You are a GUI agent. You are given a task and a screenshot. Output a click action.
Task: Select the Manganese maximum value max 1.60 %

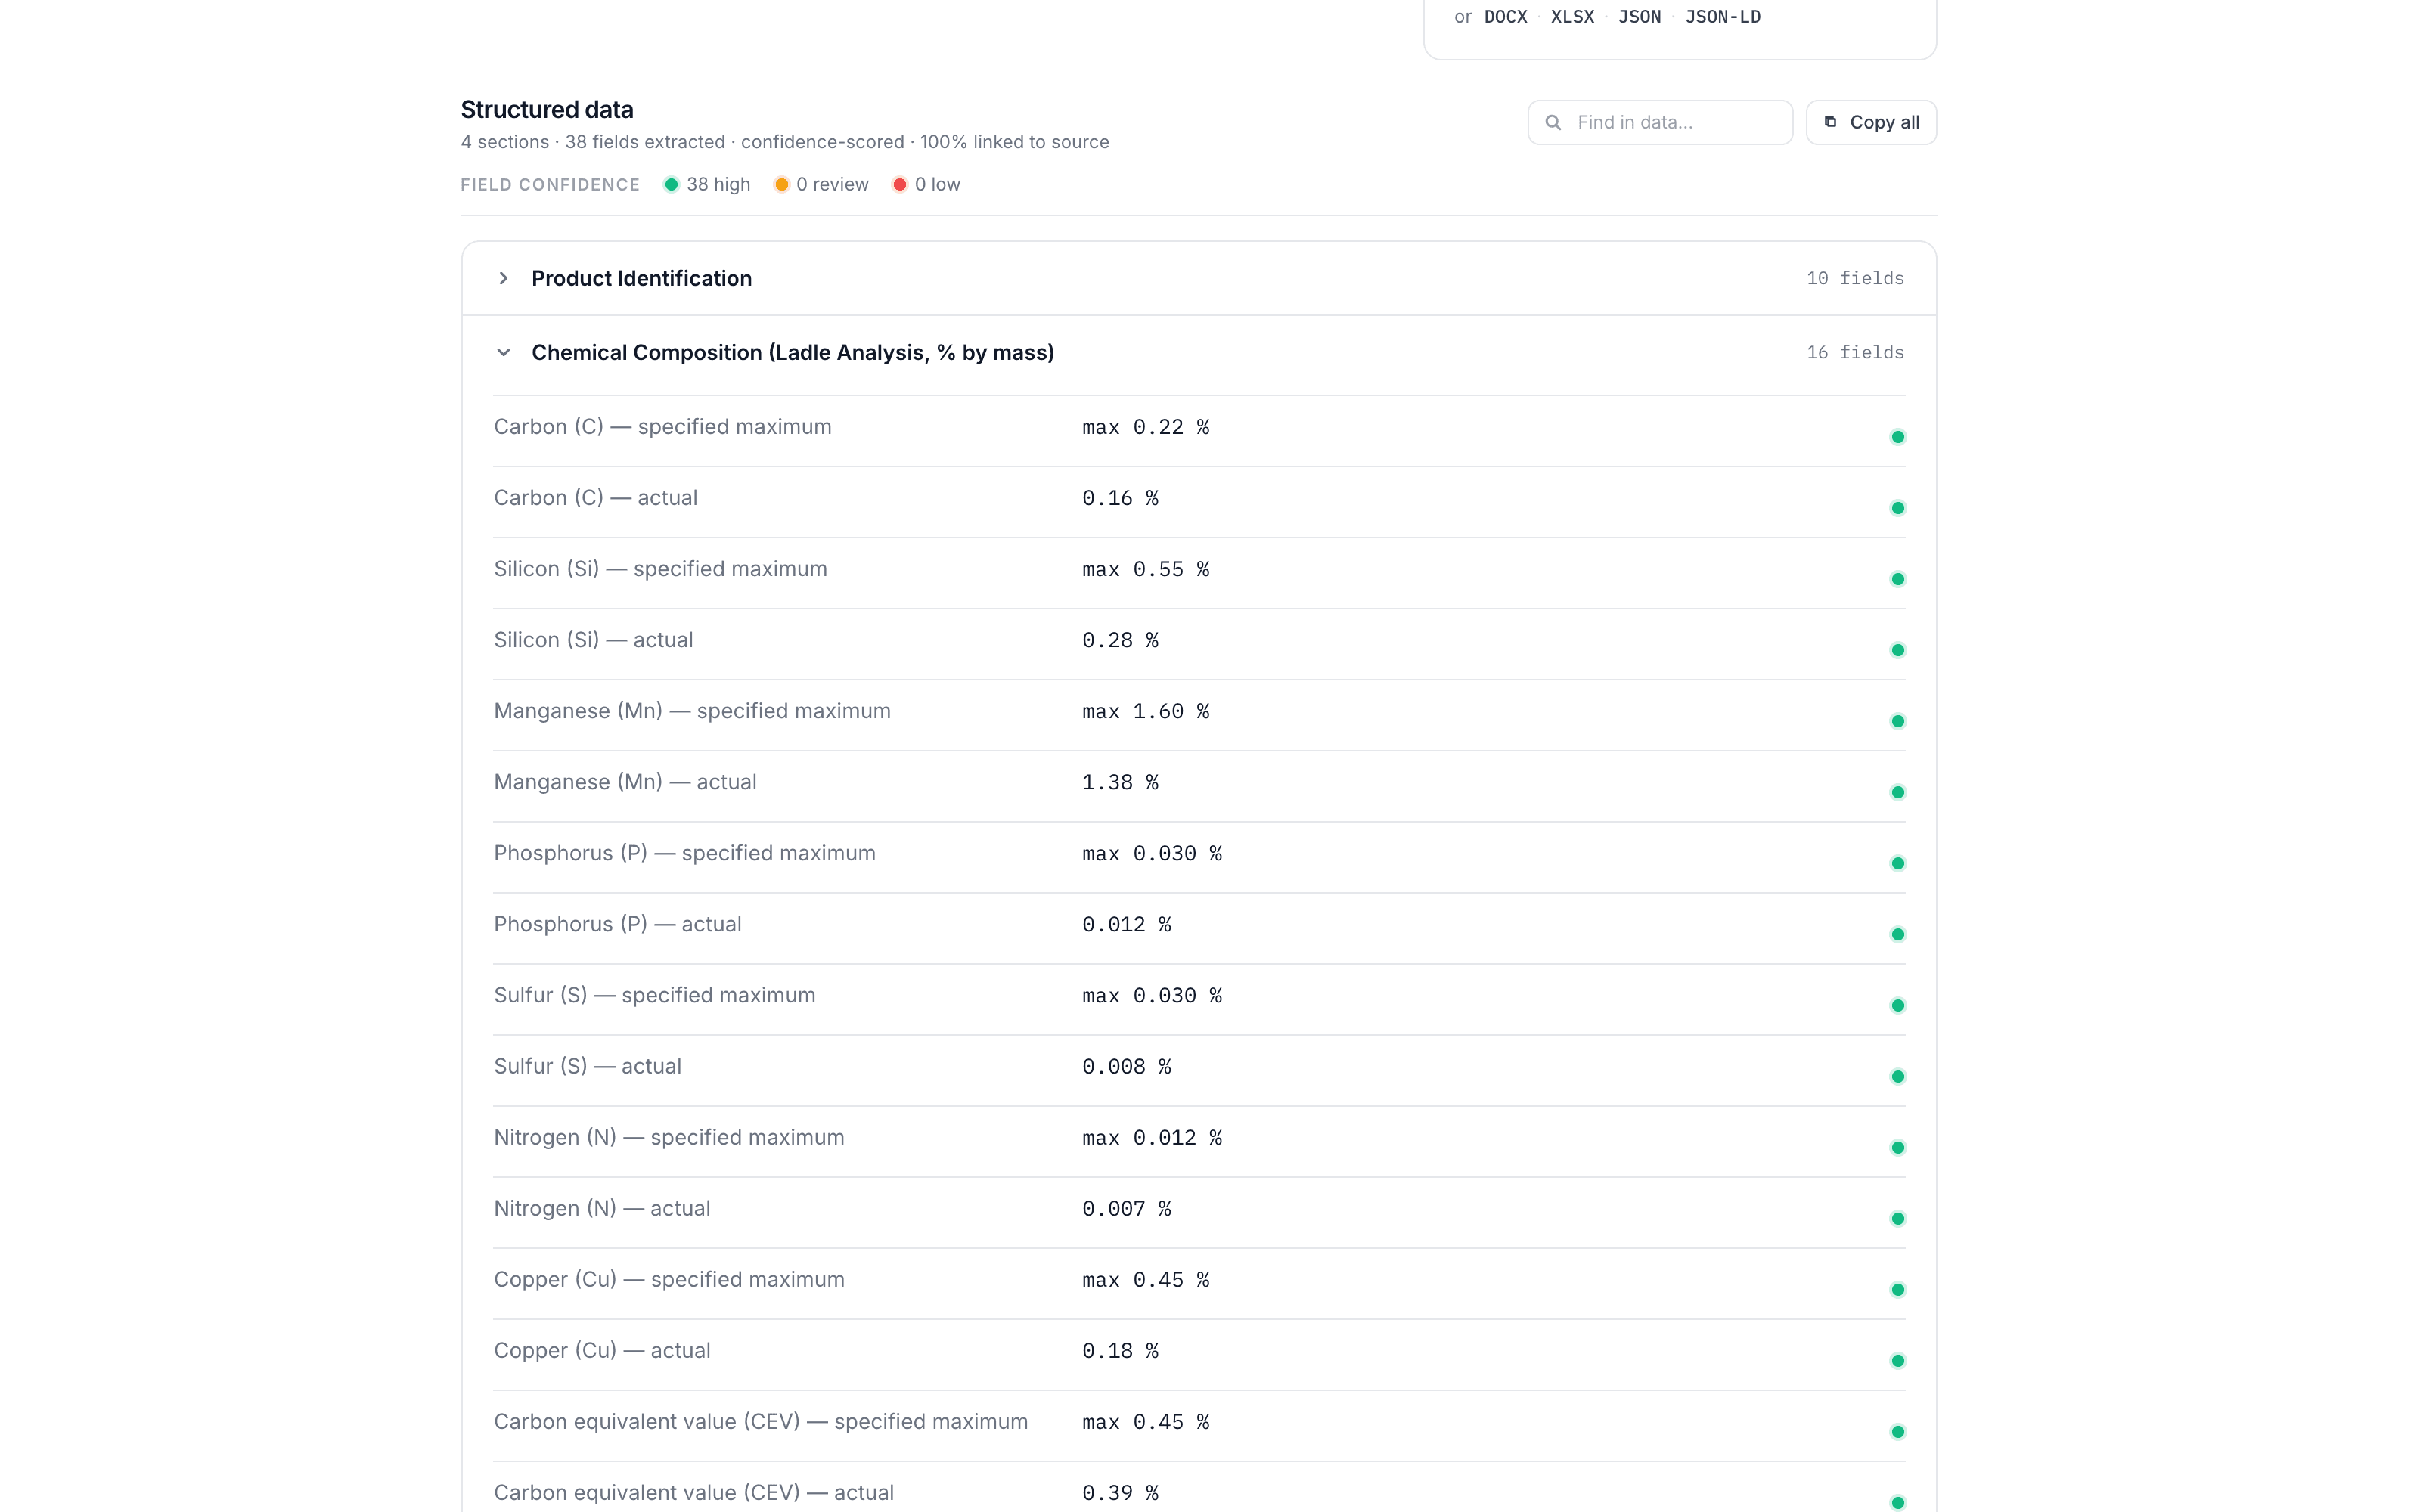pyautogui.click(x=1145, y=711)
